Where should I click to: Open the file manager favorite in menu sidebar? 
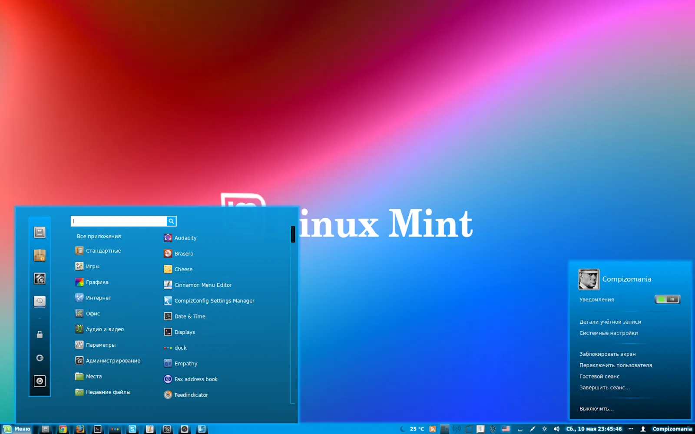[x=40, y=233]
